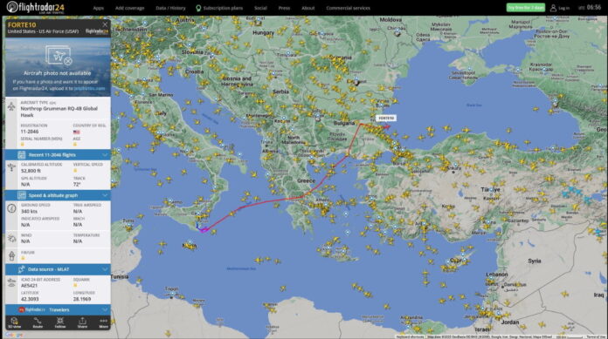Open Commercial services link

click(349, 8)
